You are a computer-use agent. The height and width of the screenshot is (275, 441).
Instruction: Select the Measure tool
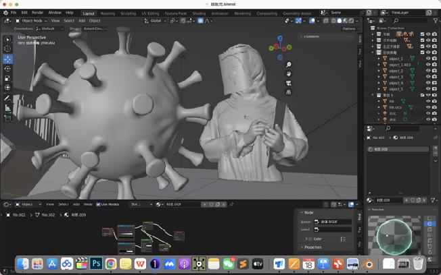coord(7,108)
